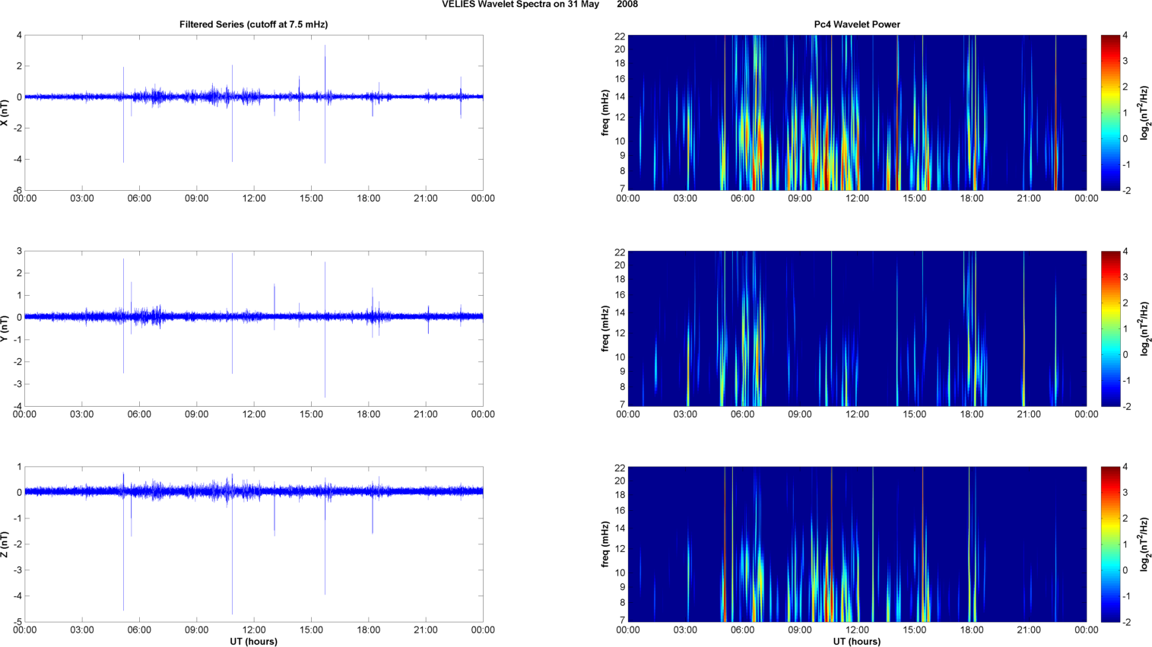Click the X (nT) axis label
The height and width of the screenshot is (647, 1152).
click(x=5, y=113)
